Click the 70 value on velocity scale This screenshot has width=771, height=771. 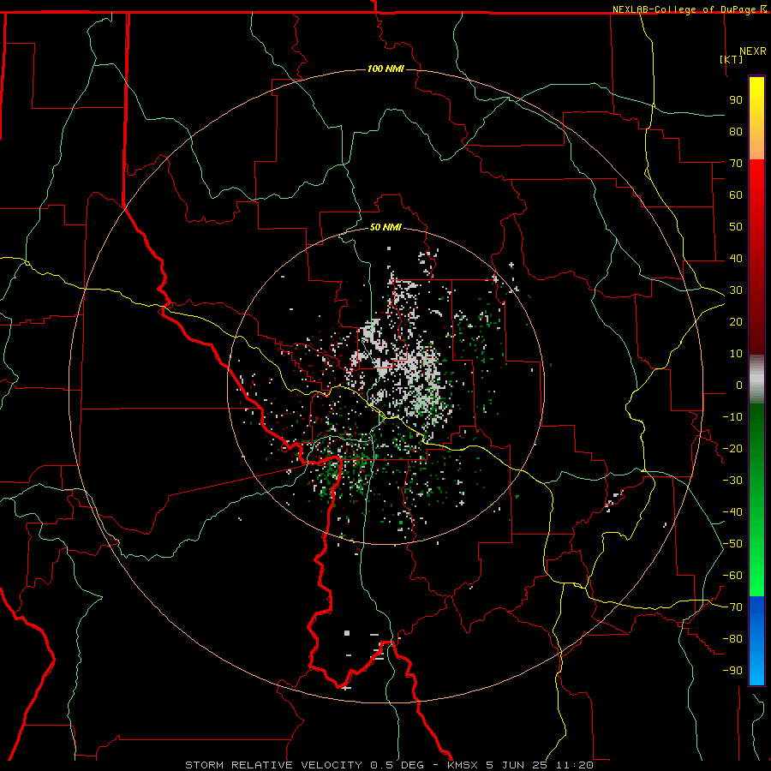736,164
